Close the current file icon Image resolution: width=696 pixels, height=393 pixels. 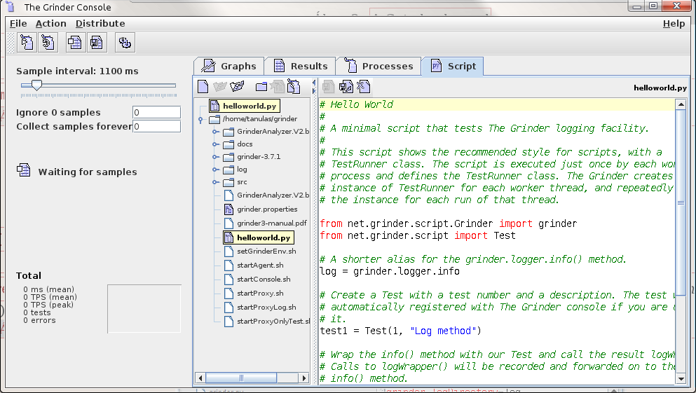pos(363,86)
